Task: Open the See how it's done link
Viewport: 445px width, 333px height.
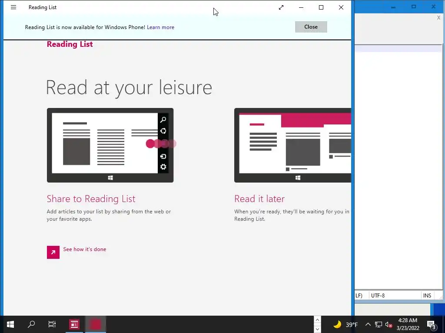Action: (85, 249)
